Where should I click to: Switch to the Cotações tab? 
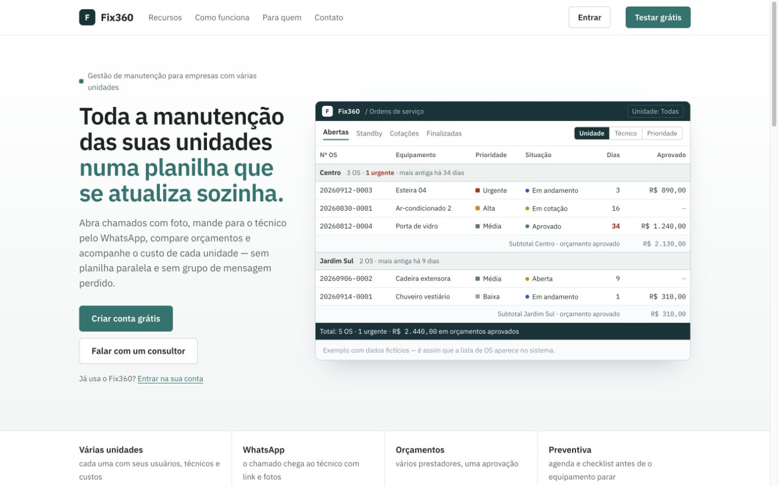pos(404,133)
